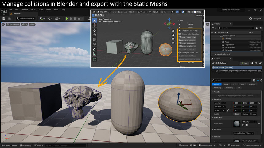
Task: Open the play options three-dot menu
Action: [83, 19]
